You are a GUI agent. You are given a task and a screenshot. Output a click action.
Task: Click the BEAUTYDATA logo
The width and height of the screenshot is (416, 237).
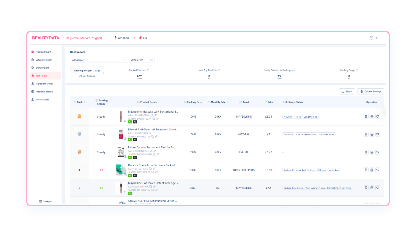pyautogui.click(x=46, y=38)
